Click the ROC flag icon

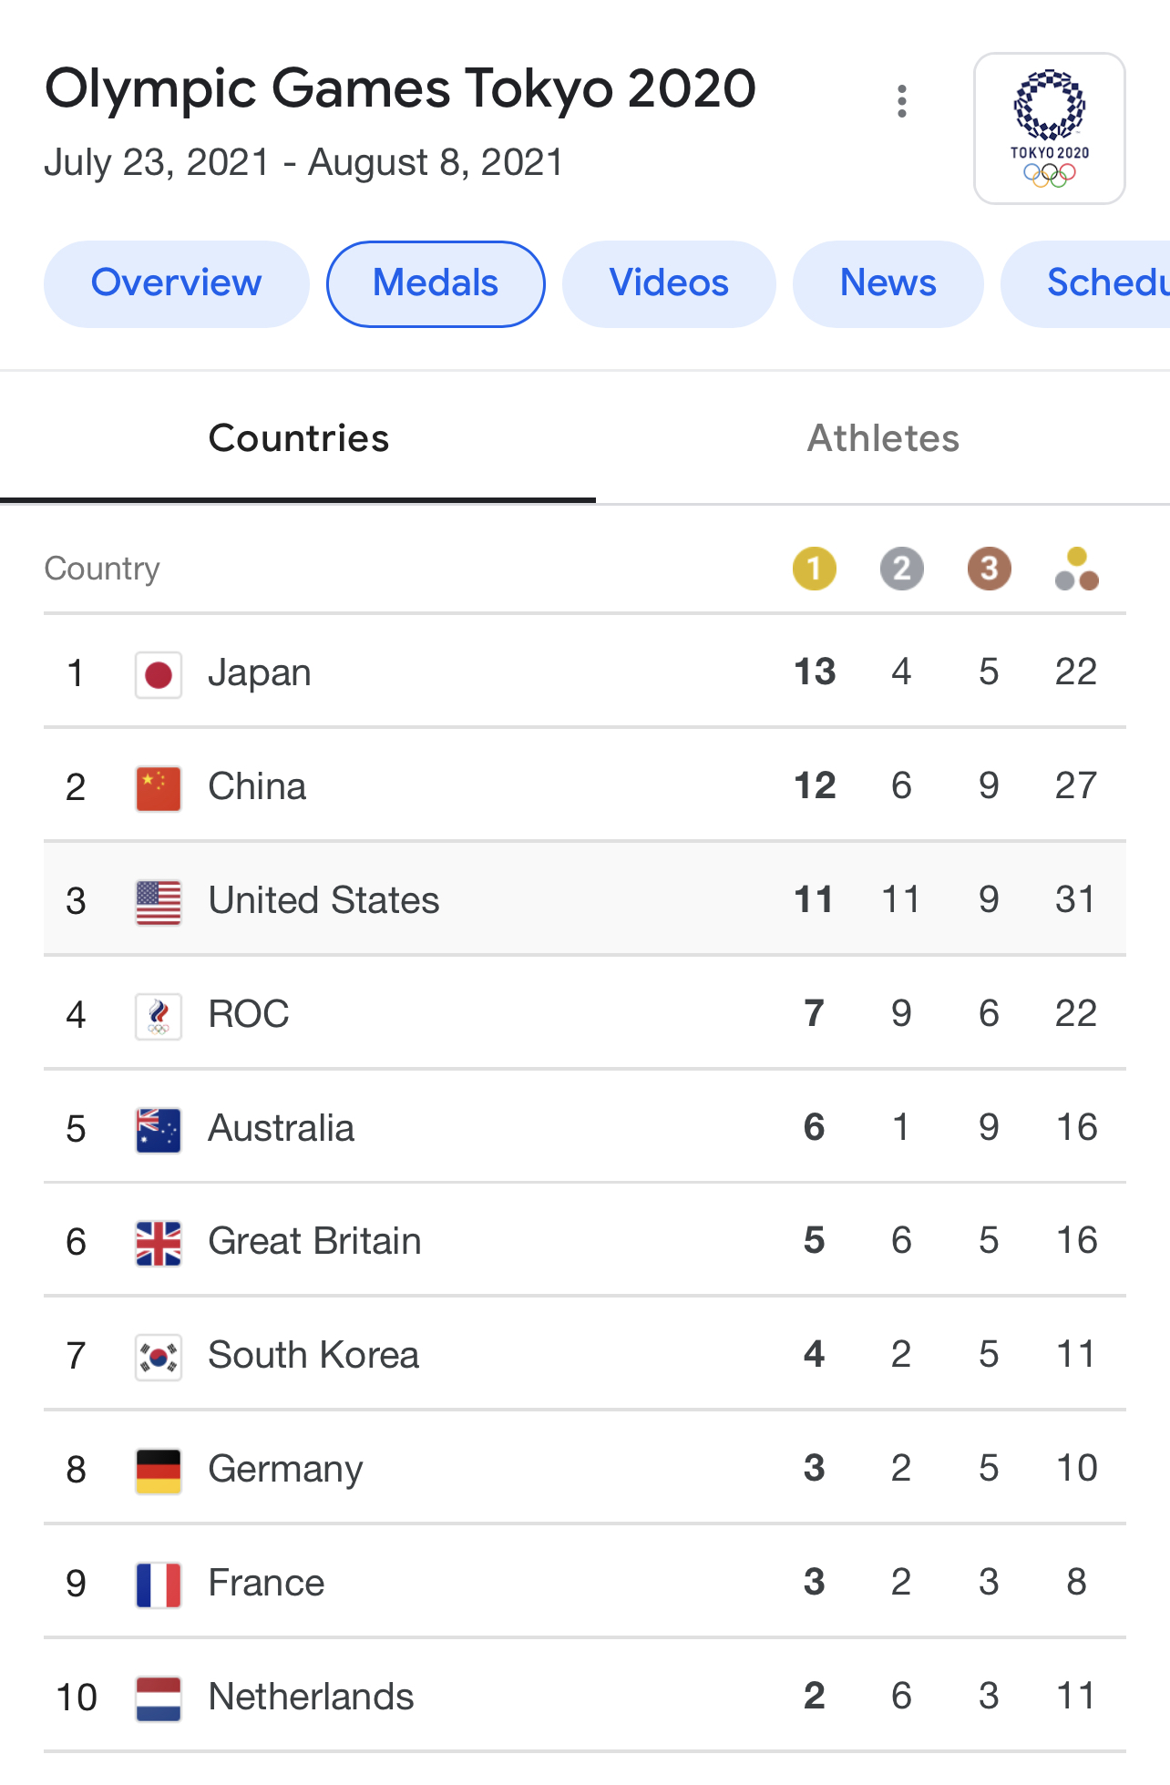click(x=159, y=1017)
